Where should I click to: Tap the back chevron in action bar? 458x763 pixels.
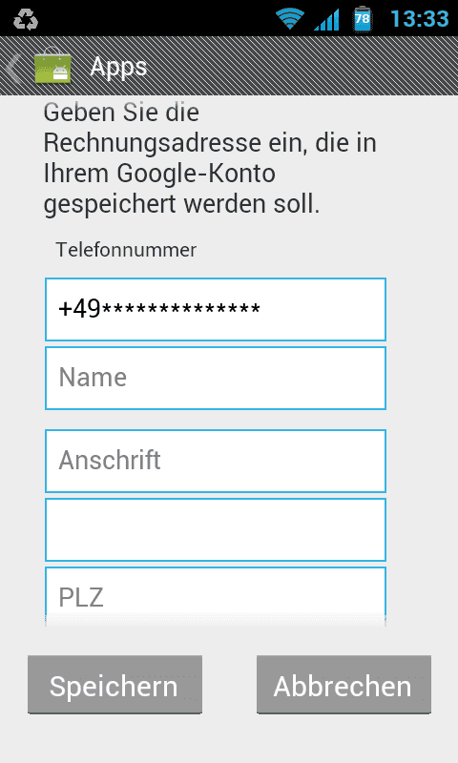tap(13, 67)
